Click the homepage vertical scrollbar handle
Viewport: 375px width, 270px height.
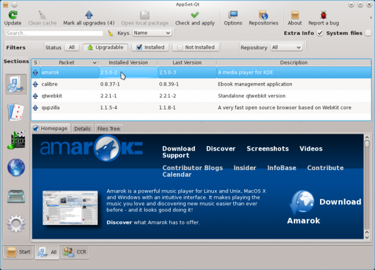click(x=367, y=144)
